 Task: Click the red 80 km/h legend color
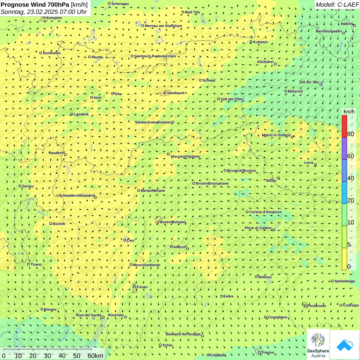[x=344, y=126]
